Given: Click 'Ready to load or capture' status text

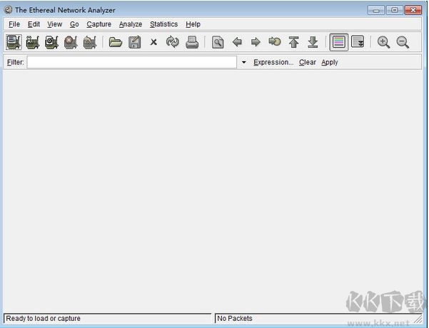Looking at the screenshot, I should point(44,319).
